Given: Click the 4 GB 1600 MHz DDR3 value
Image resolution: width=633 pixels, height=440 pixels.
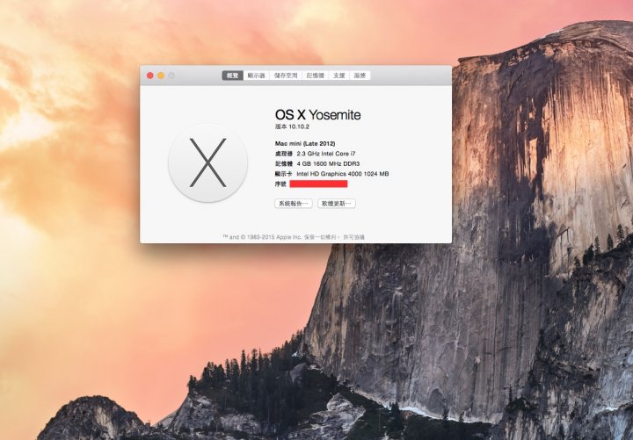Looking at the screenshot, I should 328,163.
